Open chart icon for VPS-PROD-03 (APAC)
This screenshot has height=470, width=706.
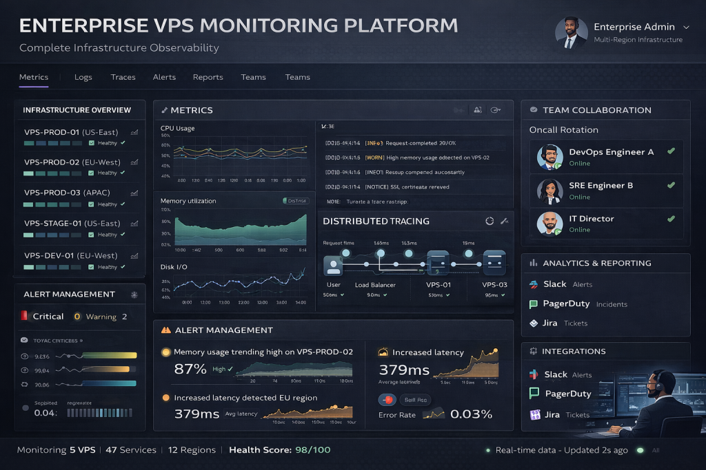pyautogui.click(x=134, y=193)
